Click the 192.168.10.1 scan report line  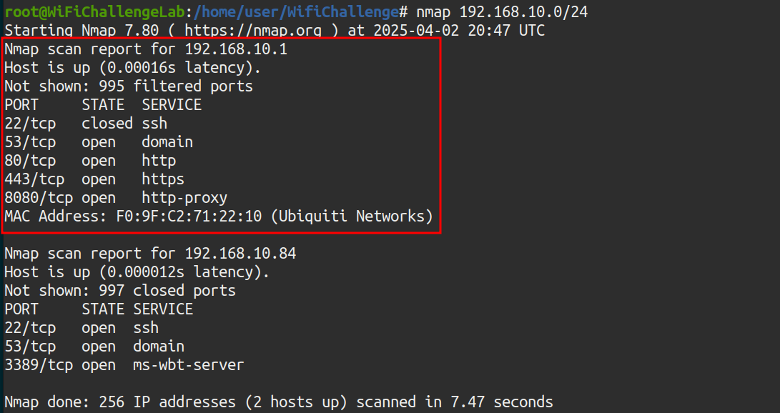coord(146,49)
